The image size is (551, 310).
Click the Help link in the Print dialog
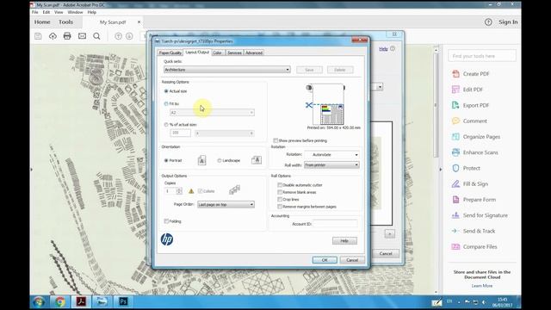click(383, 49)
